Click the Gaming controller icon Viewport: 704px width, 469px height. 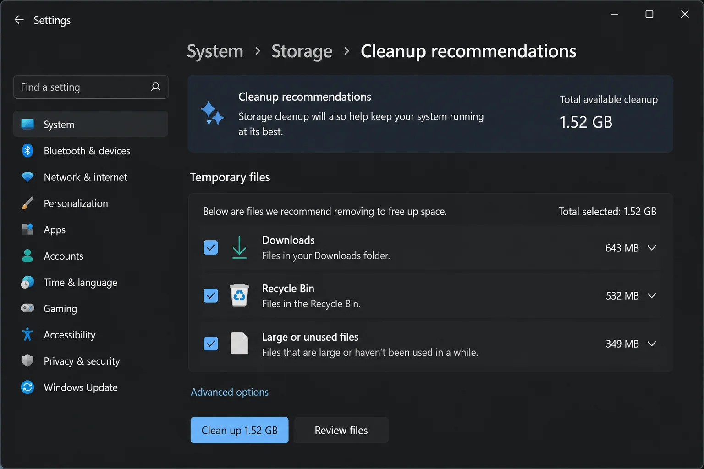[x=27, y=308]
